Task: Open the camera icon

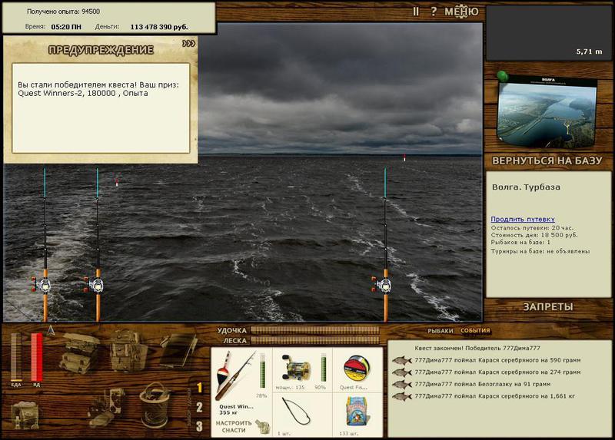Action: coord(107,408)
